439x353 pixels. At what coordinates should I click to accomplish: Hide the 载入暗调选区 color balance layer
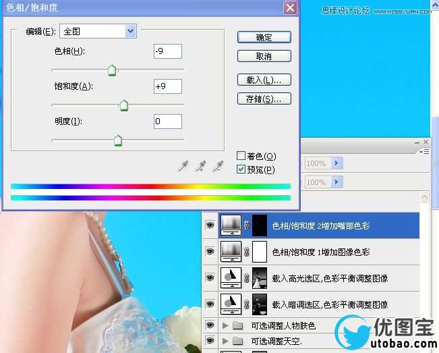[210, 304]
